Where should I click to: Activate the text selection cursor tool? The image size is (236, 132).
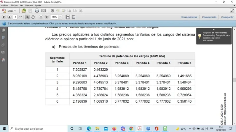pos(27,17)
